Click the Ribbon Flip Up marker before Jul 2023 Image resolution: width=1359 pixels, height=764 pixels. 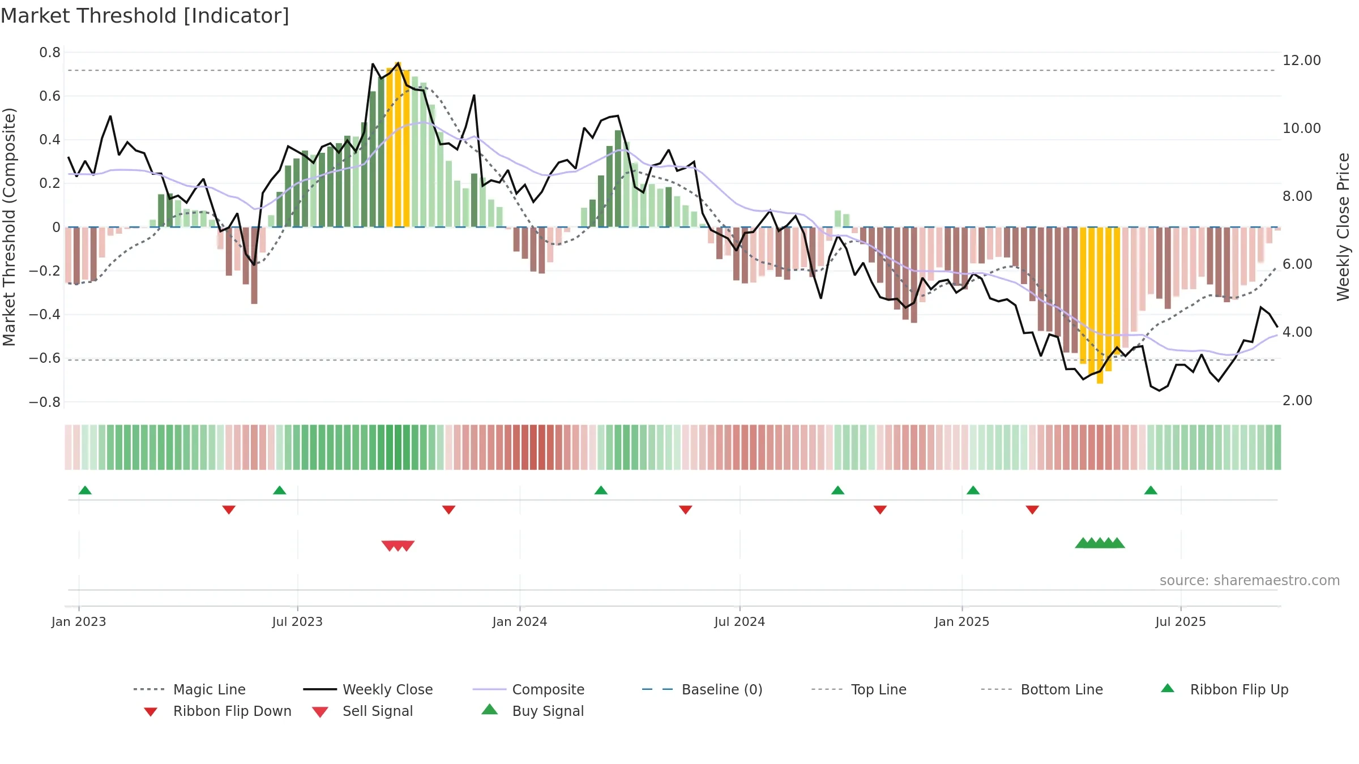[x=280, y=490]
